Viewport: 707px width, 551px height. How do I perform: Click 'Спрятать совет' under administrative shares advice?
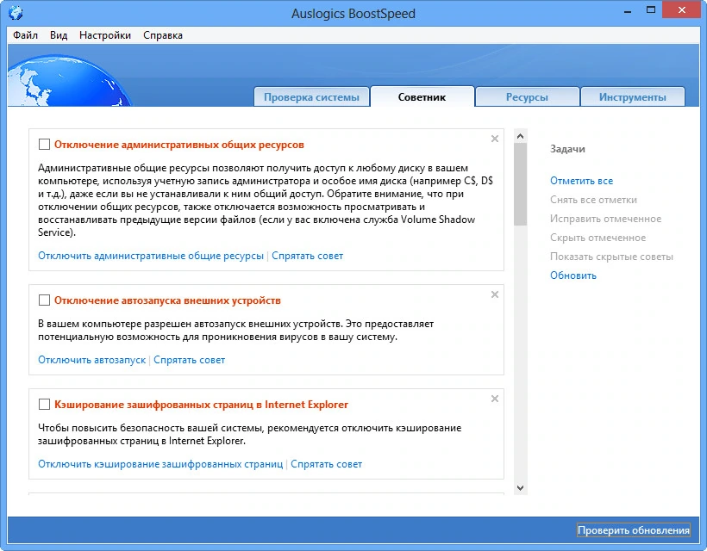coord(308,256)
